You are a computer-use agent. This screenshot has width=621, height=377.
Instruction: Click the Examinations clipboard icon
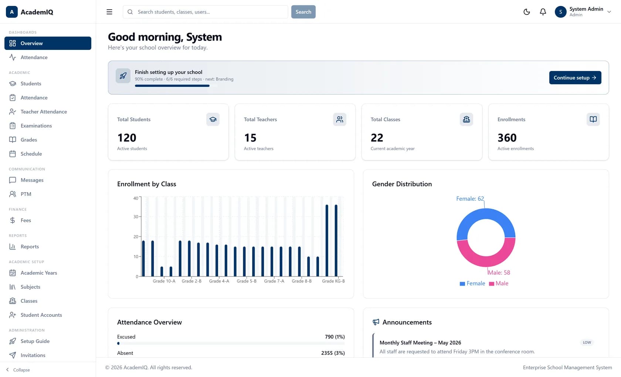[13, 126]
